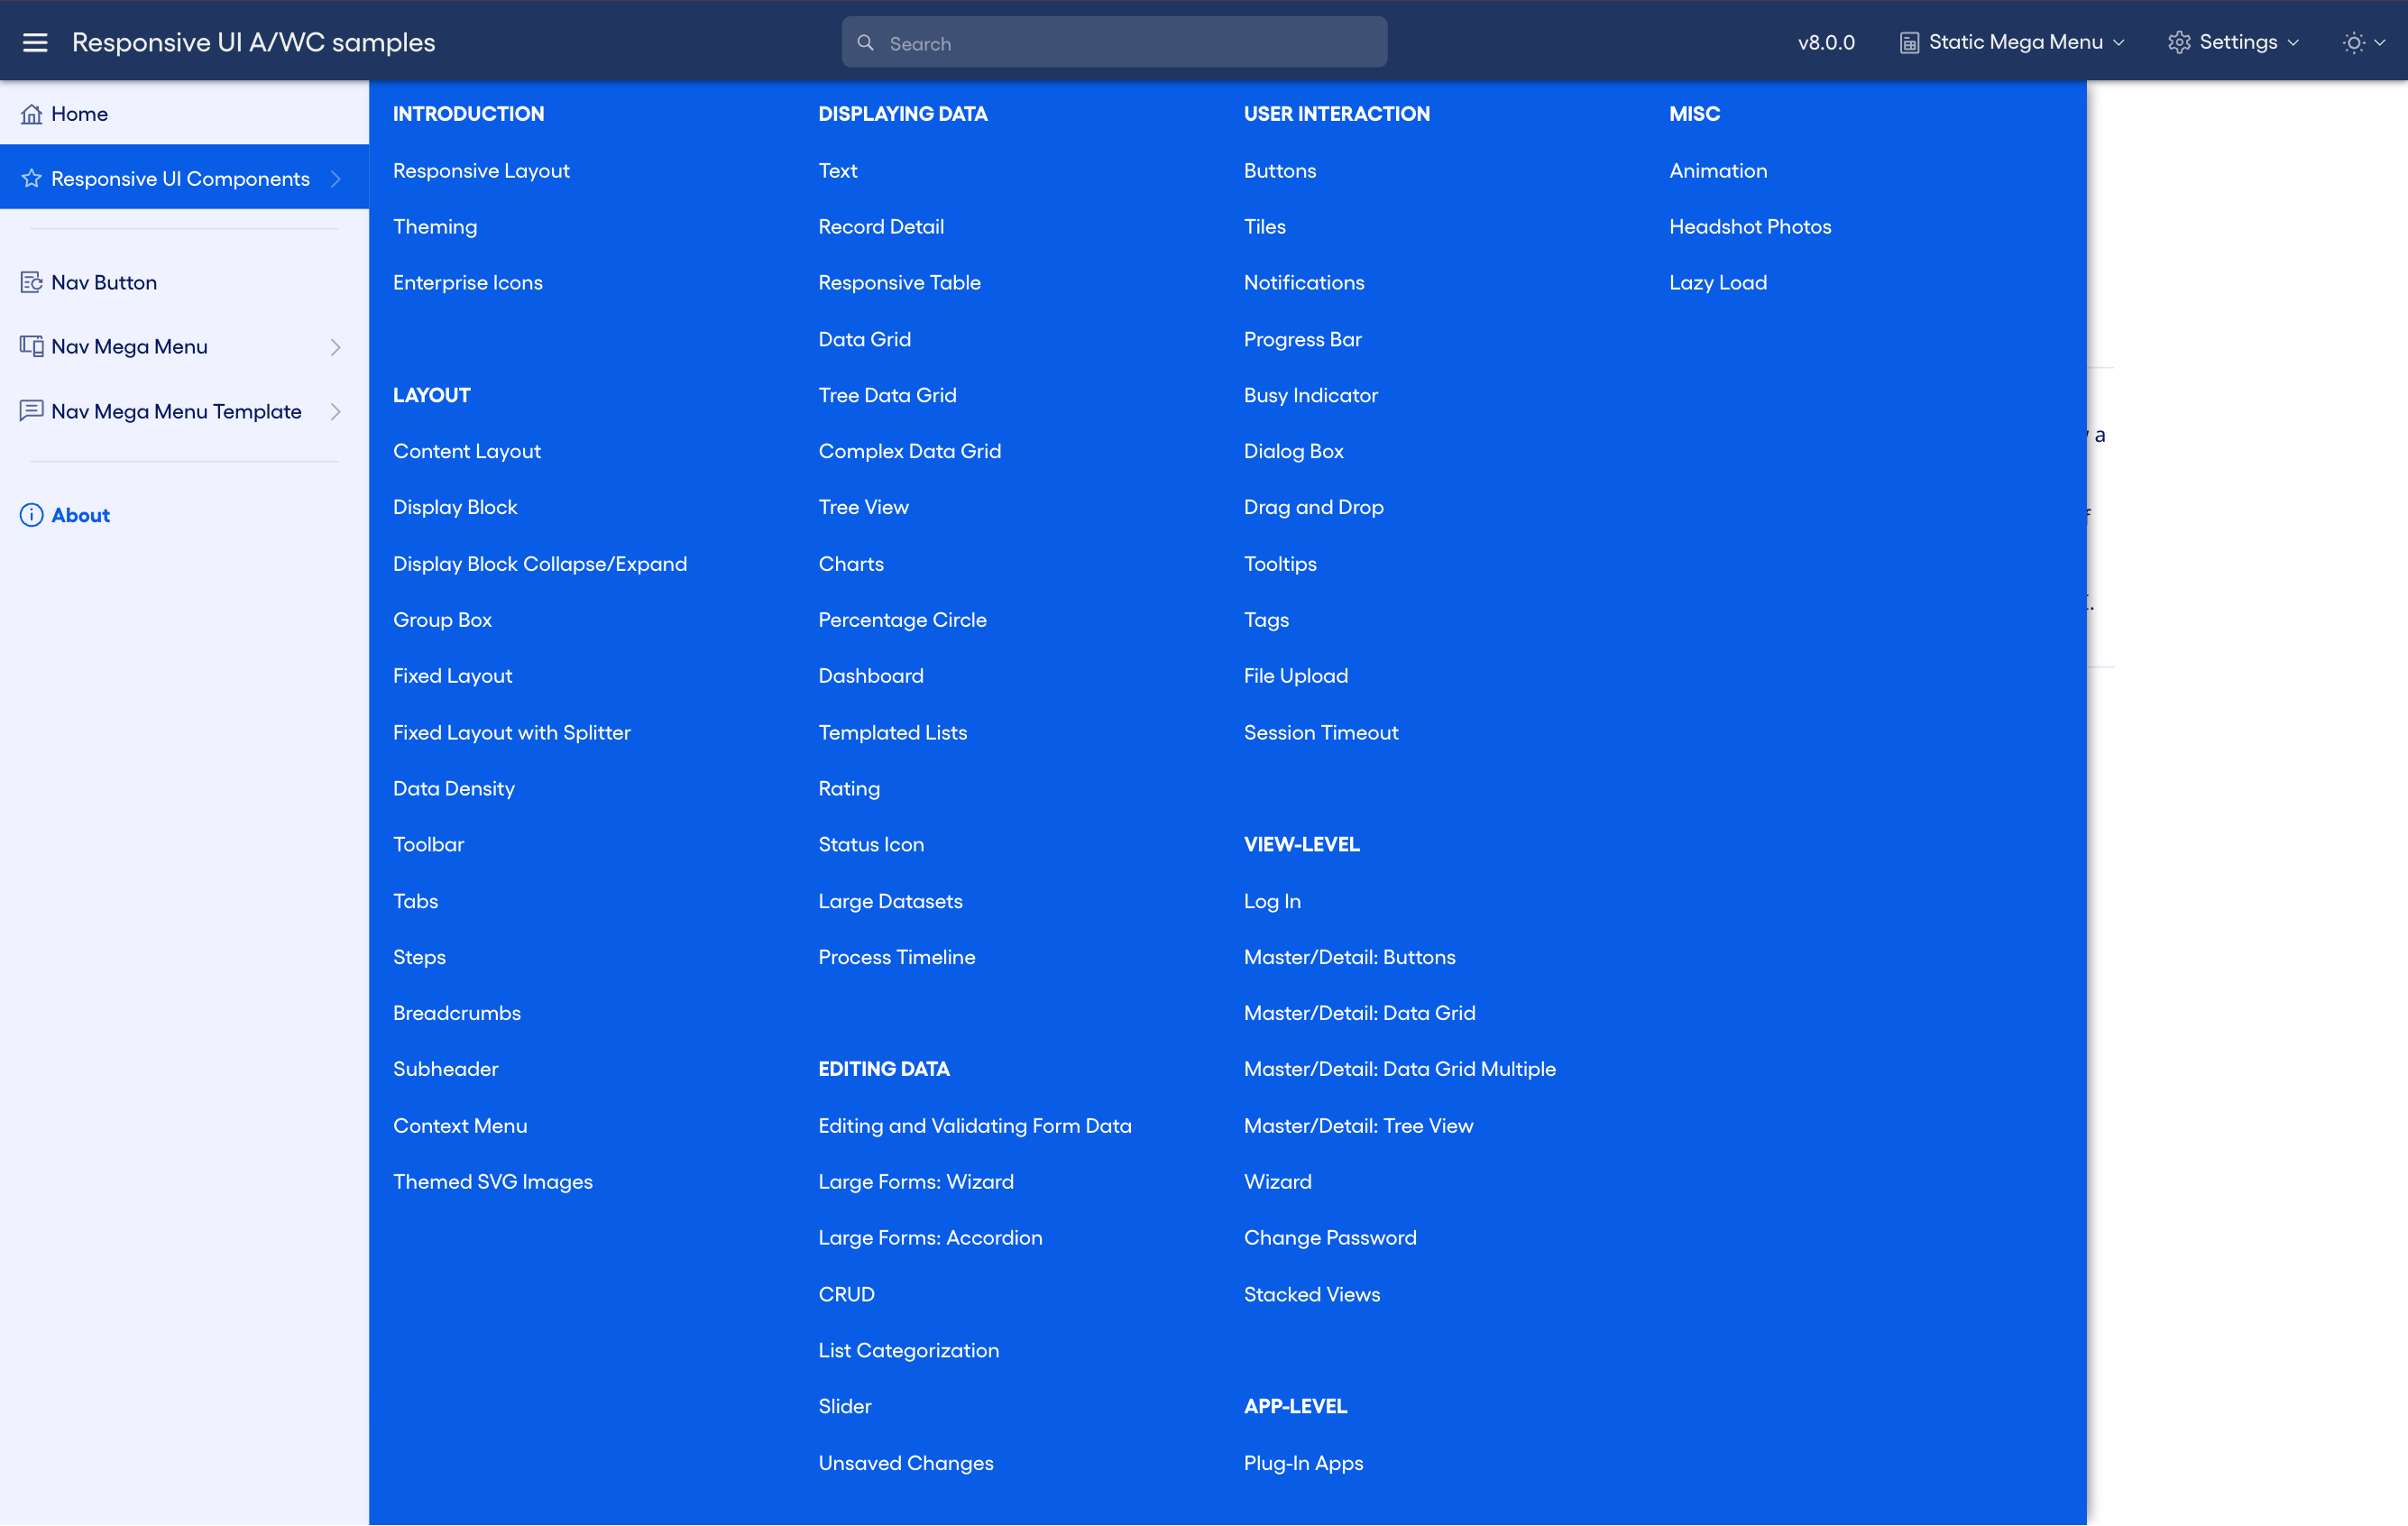
Task: Click the hamburger menu icon
Action: [35, 41]
